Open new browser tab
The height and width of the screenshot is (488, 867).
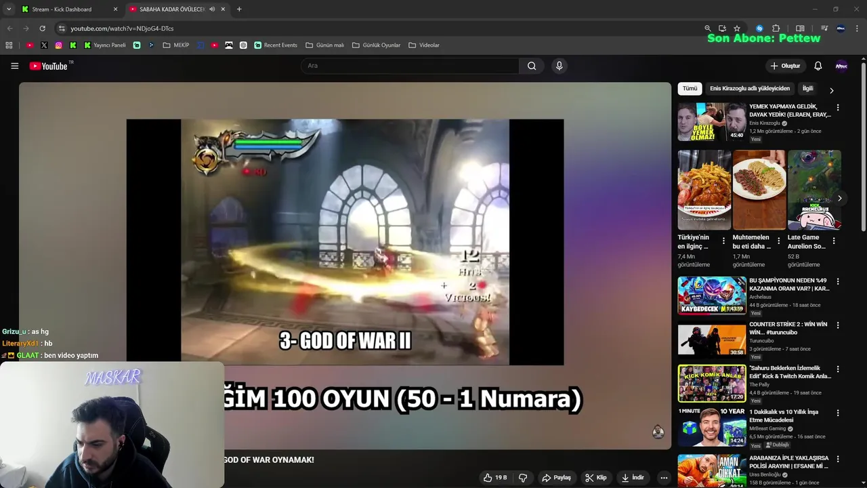pyautogui.click(x=239, y=9)
